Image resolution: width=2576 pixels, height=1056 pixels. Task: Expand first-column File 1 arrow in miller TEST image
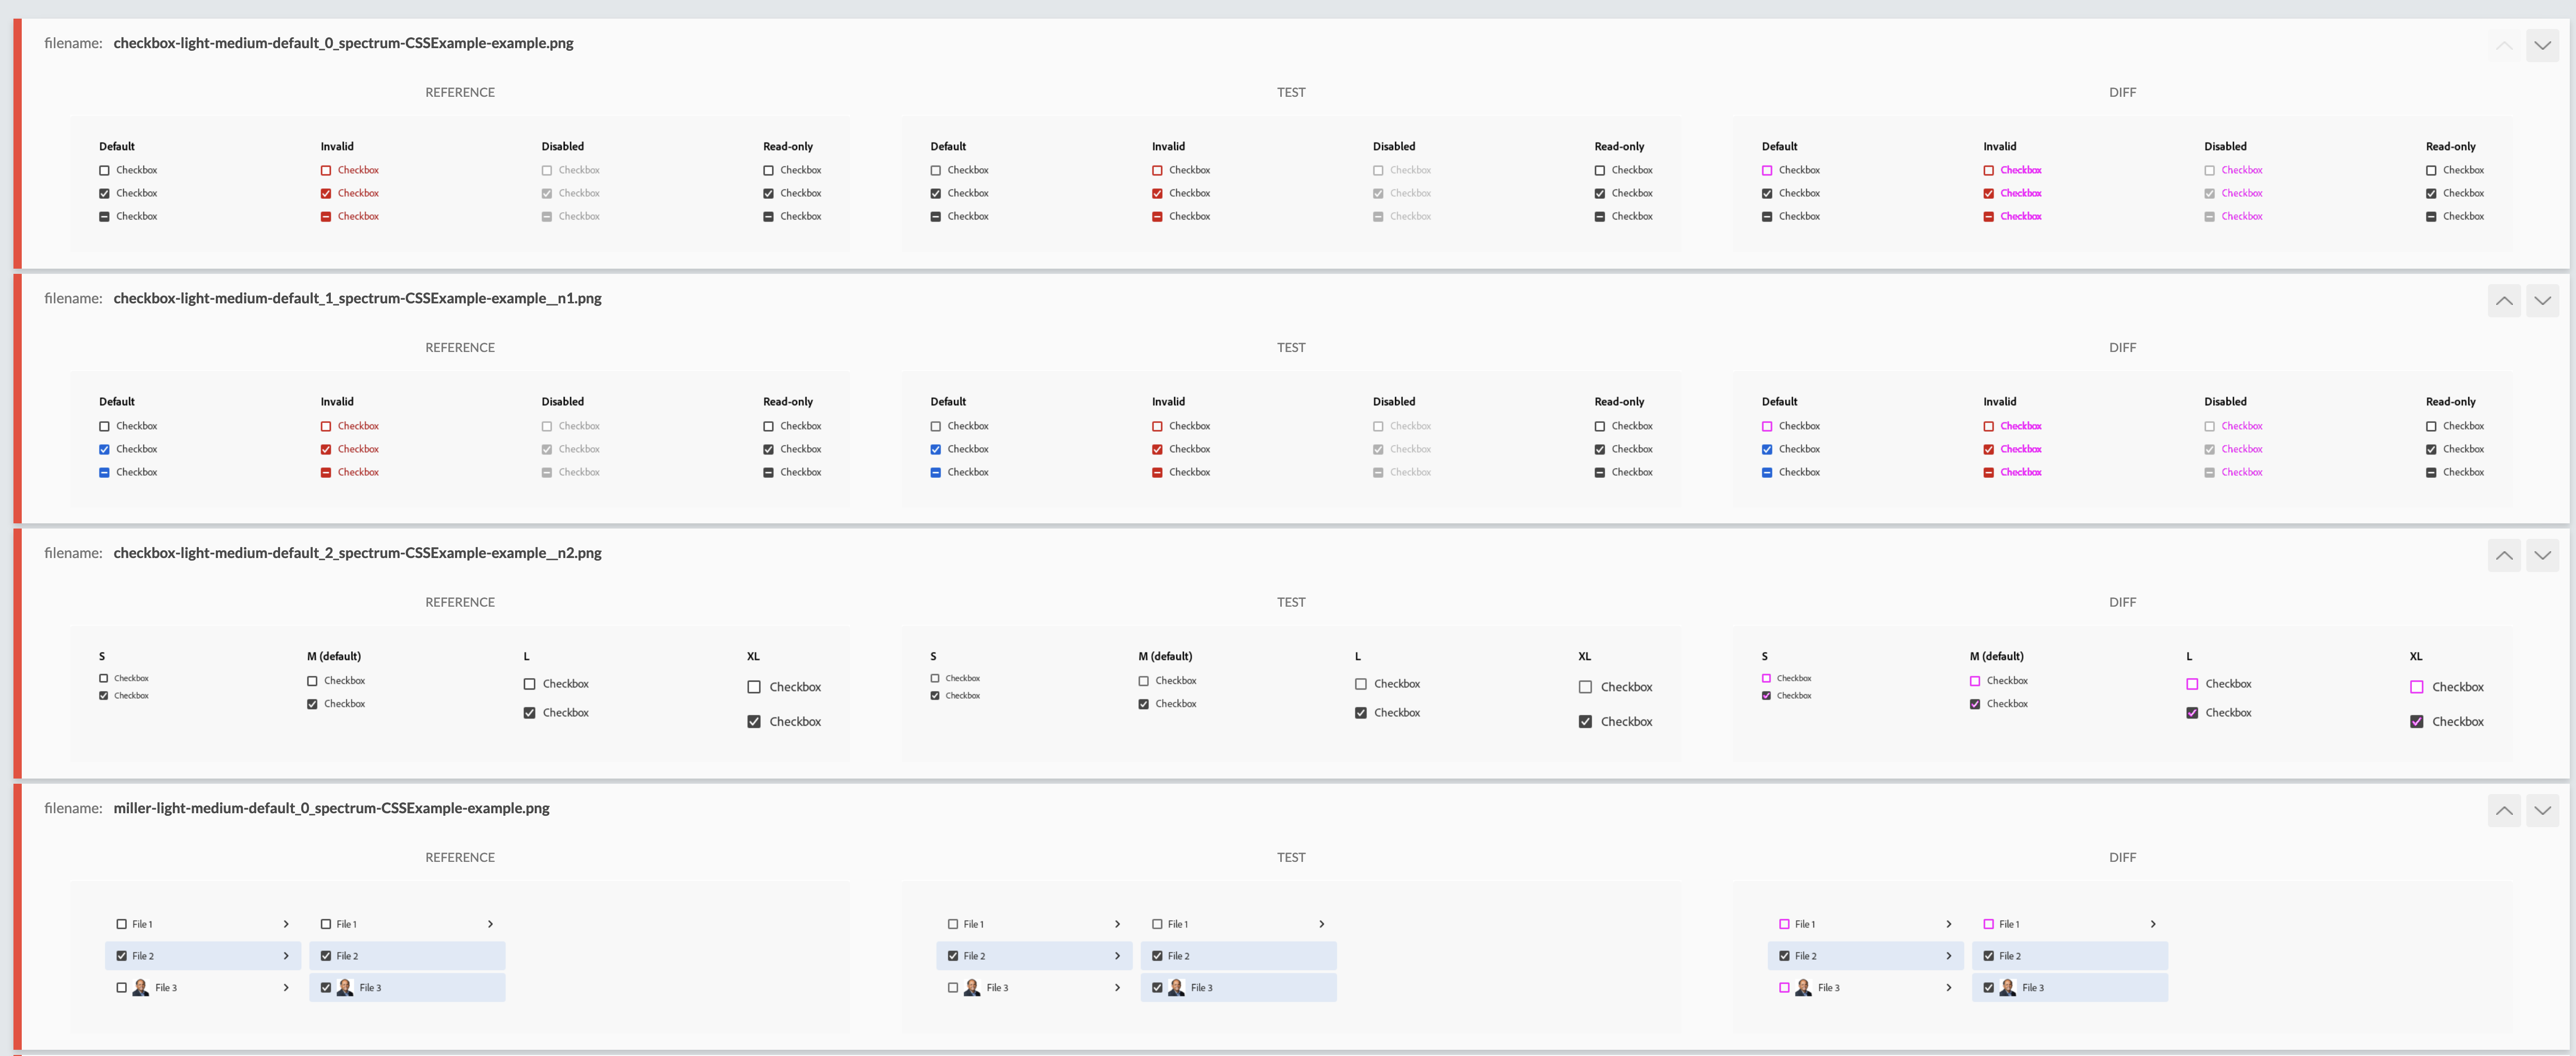[1117, 924]
